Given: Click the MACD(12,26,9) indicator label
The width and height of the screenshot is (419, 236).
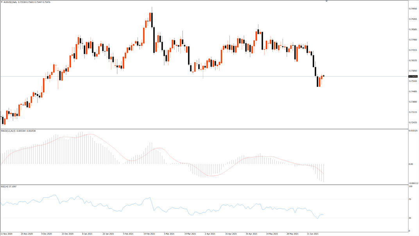Looking at the screenshot, I should point(8,131).
